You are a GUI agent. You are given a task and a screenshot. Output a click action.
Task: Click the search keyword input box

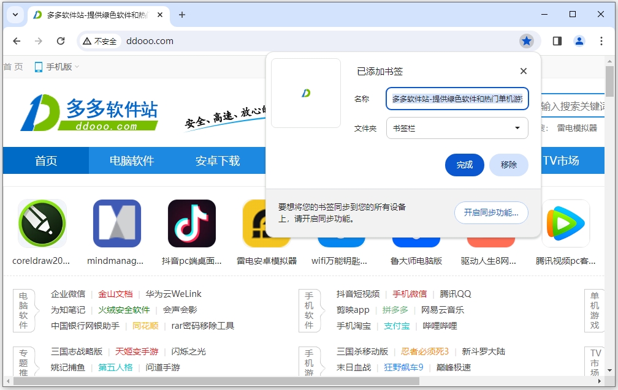click(572, 107)
